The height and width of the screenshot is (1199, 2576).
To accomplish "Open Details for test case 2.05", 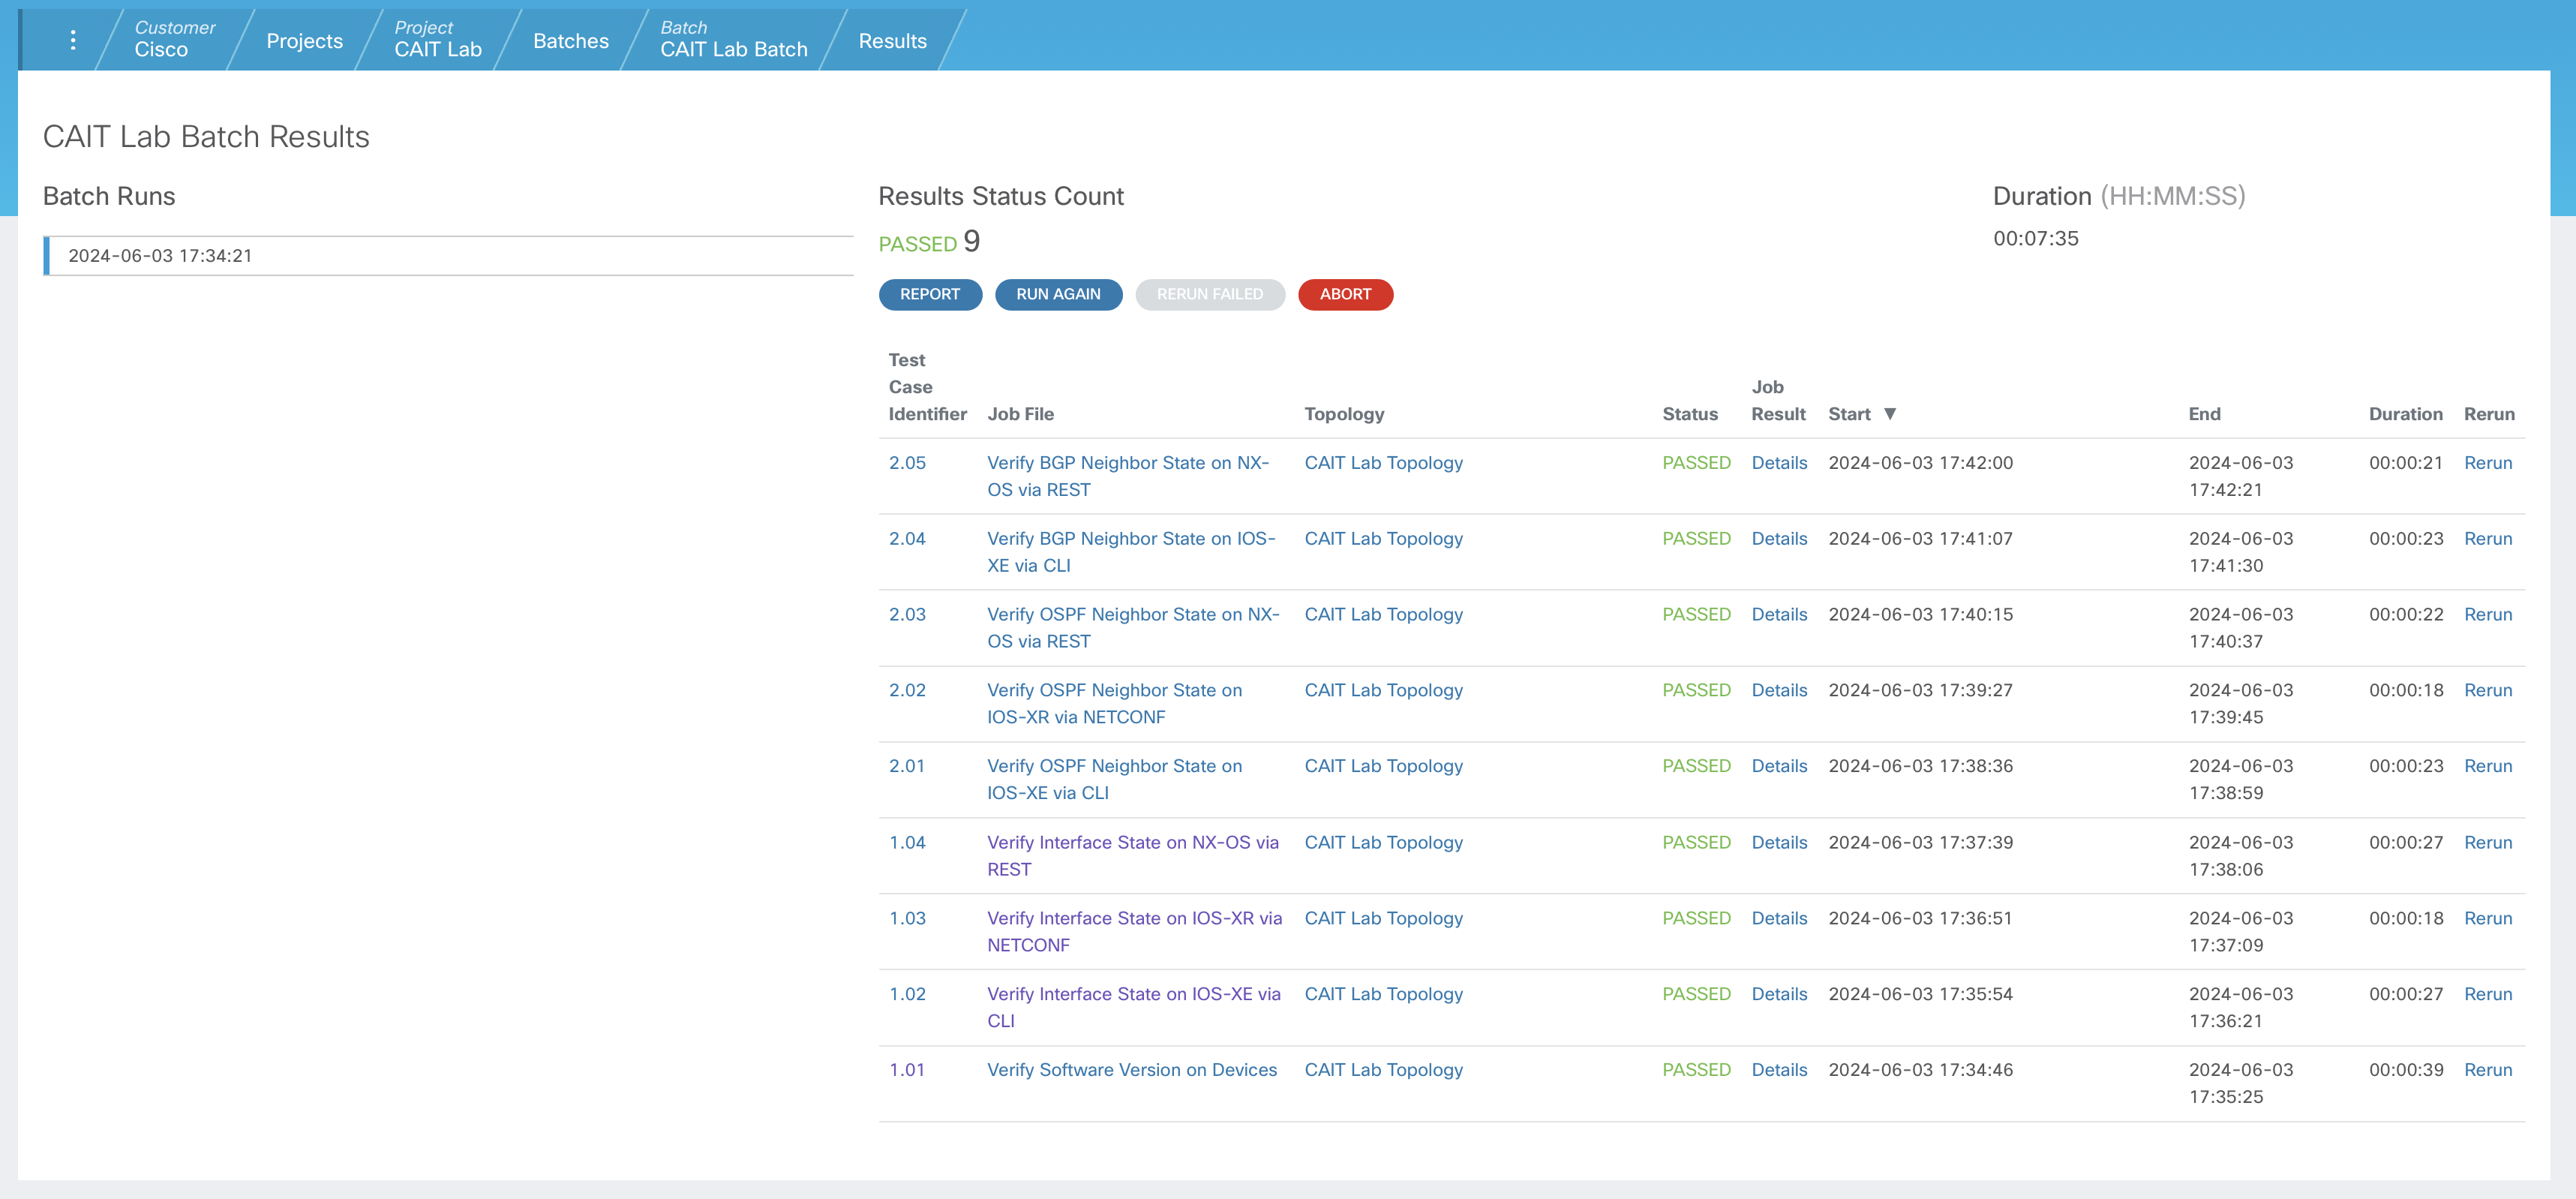I will [x=1778, y=463].
